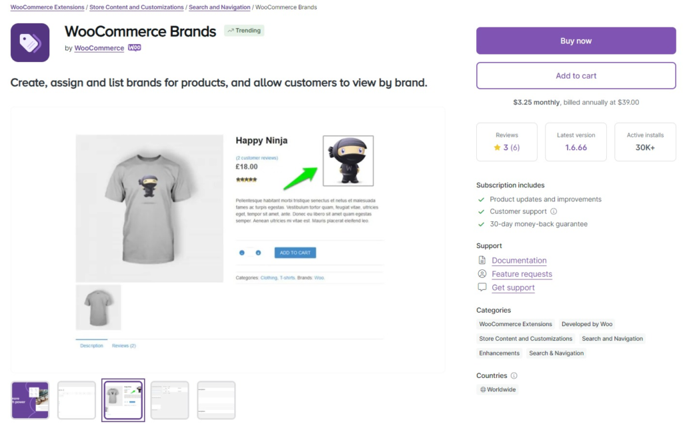The height and width of the screenshot is (424, 683).
Task: Click the Documentation page icon
Action: point(482,260)
